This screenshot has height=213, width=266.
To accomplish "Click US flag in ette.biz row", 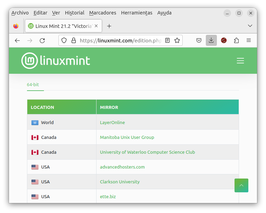I will 35,197.
